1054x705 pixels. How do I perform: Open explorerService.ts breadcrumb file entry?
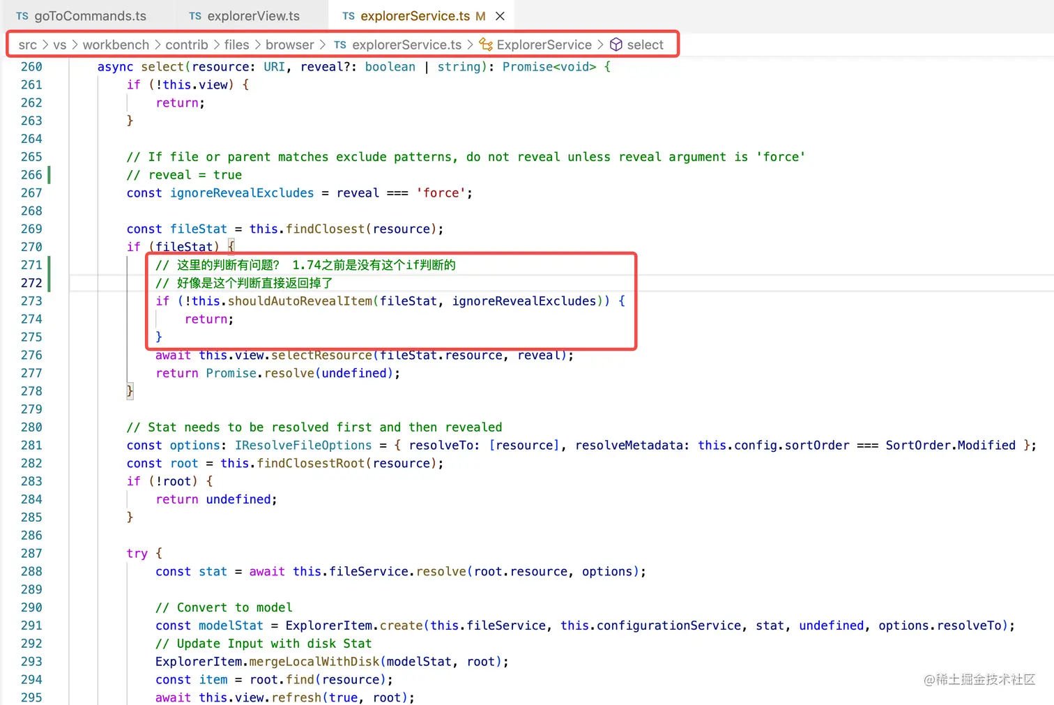pyautogui.click(x=407, y=45)
